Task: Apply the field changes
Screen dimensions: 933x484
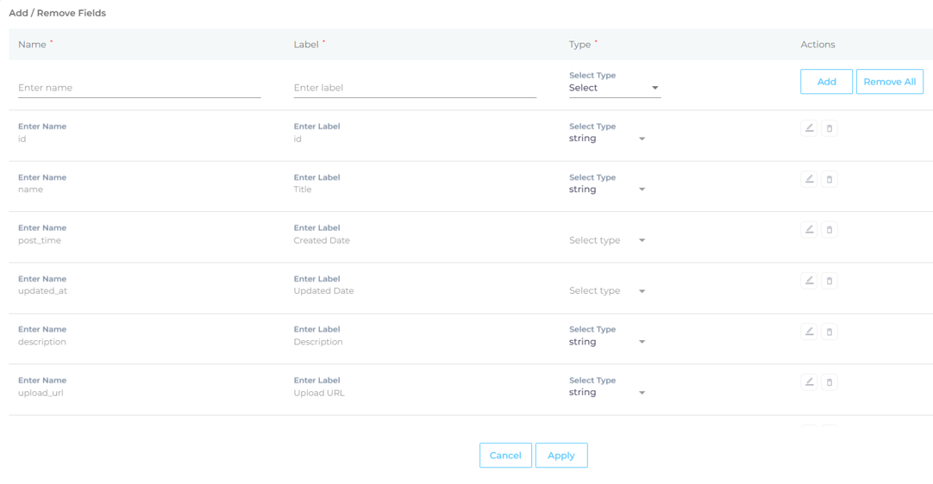Action: point(561,456)
